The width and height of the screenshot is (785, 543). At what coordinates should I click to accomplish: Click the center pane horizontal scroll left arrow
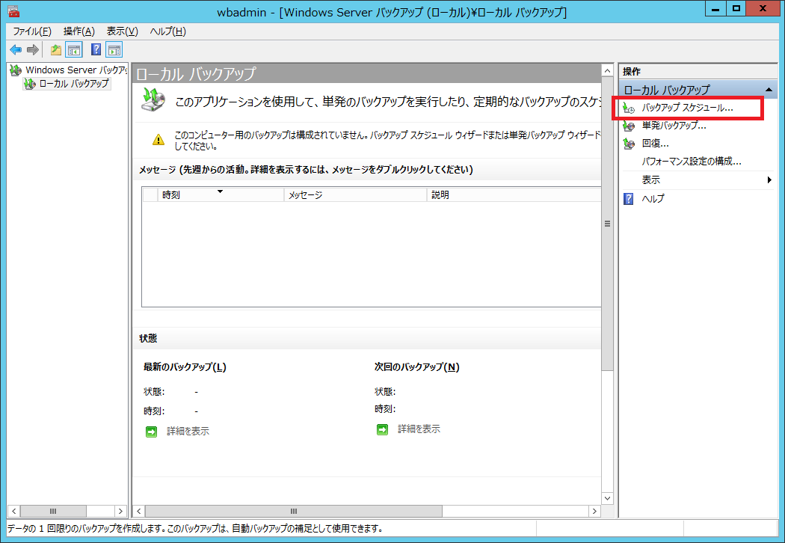coord(138,512)
